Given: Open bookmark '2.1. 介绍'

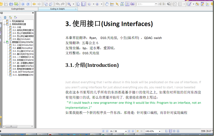Looking at the screenshot, I should (x=17, y=27).
